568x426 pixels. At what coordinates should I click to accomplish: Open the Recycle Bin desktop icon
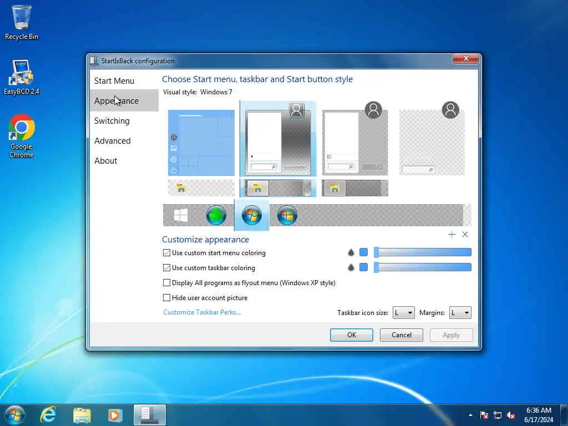[x=22, y=22]
